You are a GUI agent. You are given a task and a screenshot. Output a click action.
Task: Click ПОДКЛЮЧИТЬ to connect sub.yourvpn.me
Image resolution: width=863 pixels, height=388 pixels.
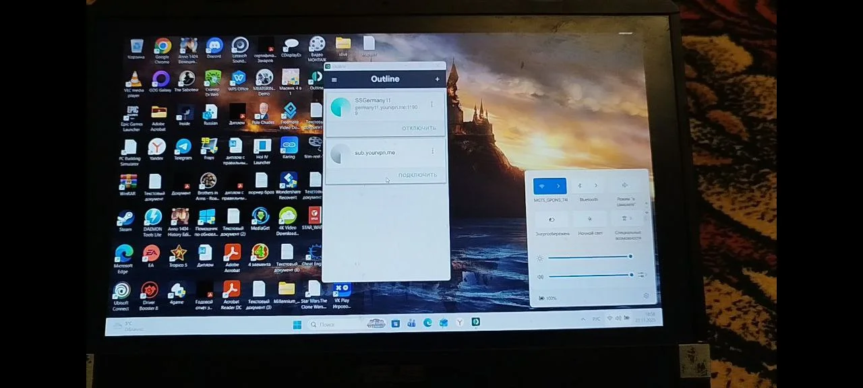(x=417, y=175)
